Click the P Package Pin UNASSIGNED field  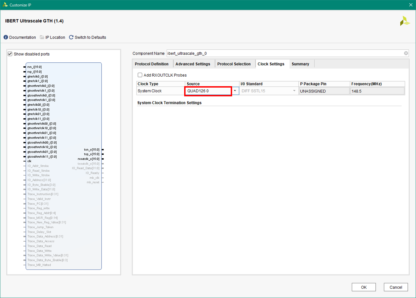click(324, 91)
